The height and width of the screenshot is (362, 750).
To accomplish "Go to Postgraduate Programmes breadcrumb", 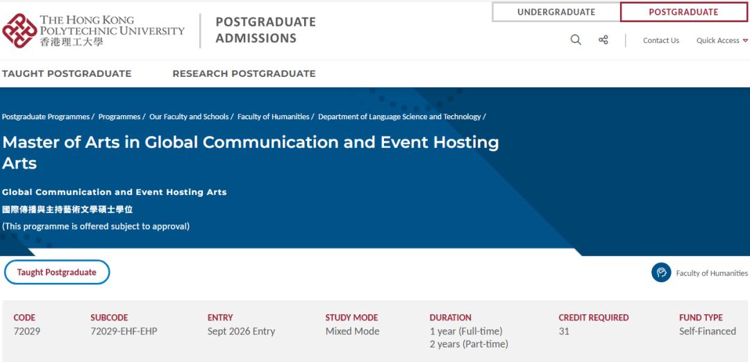I will (x=46, y=117).
